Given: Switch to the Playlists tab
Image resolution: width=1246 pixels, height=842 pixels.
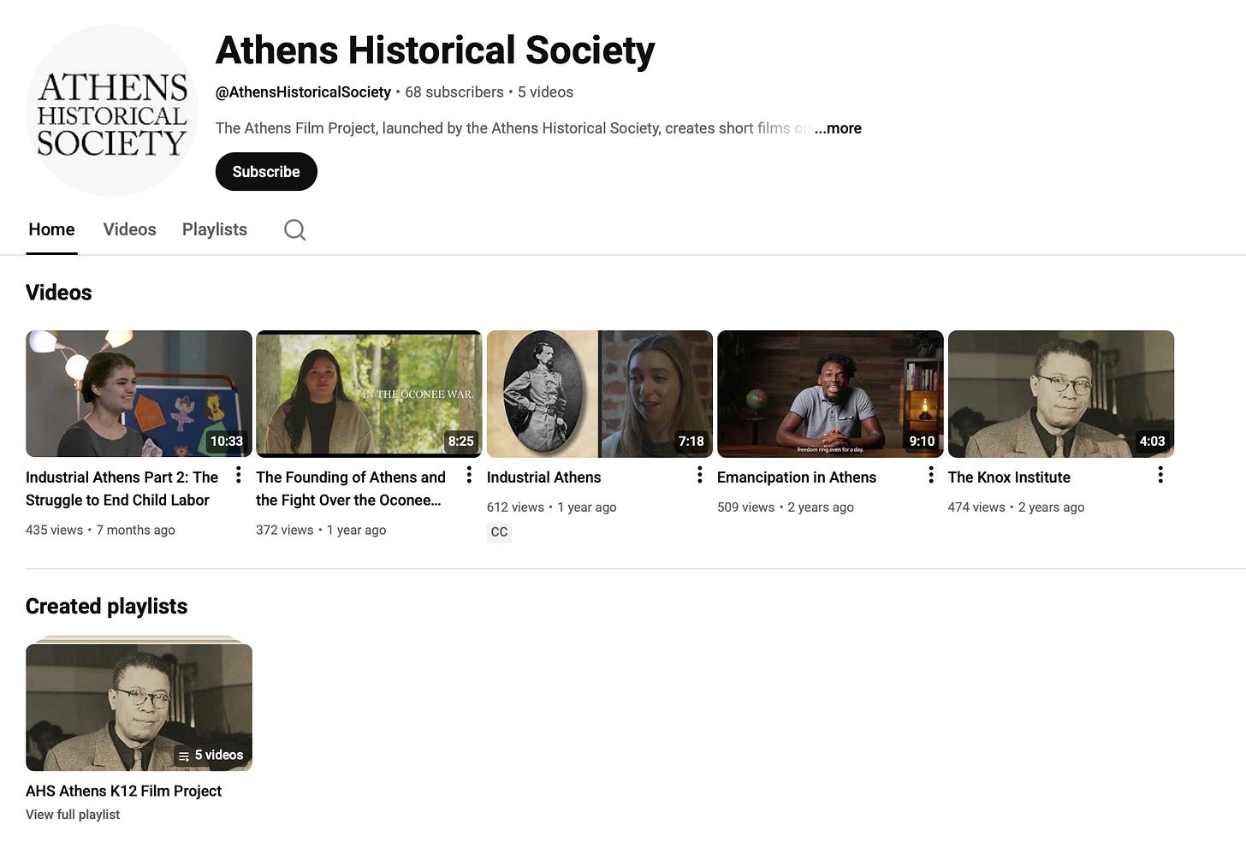Looking at the screenshot, I should pyautogui.click(x=215, y=229).
